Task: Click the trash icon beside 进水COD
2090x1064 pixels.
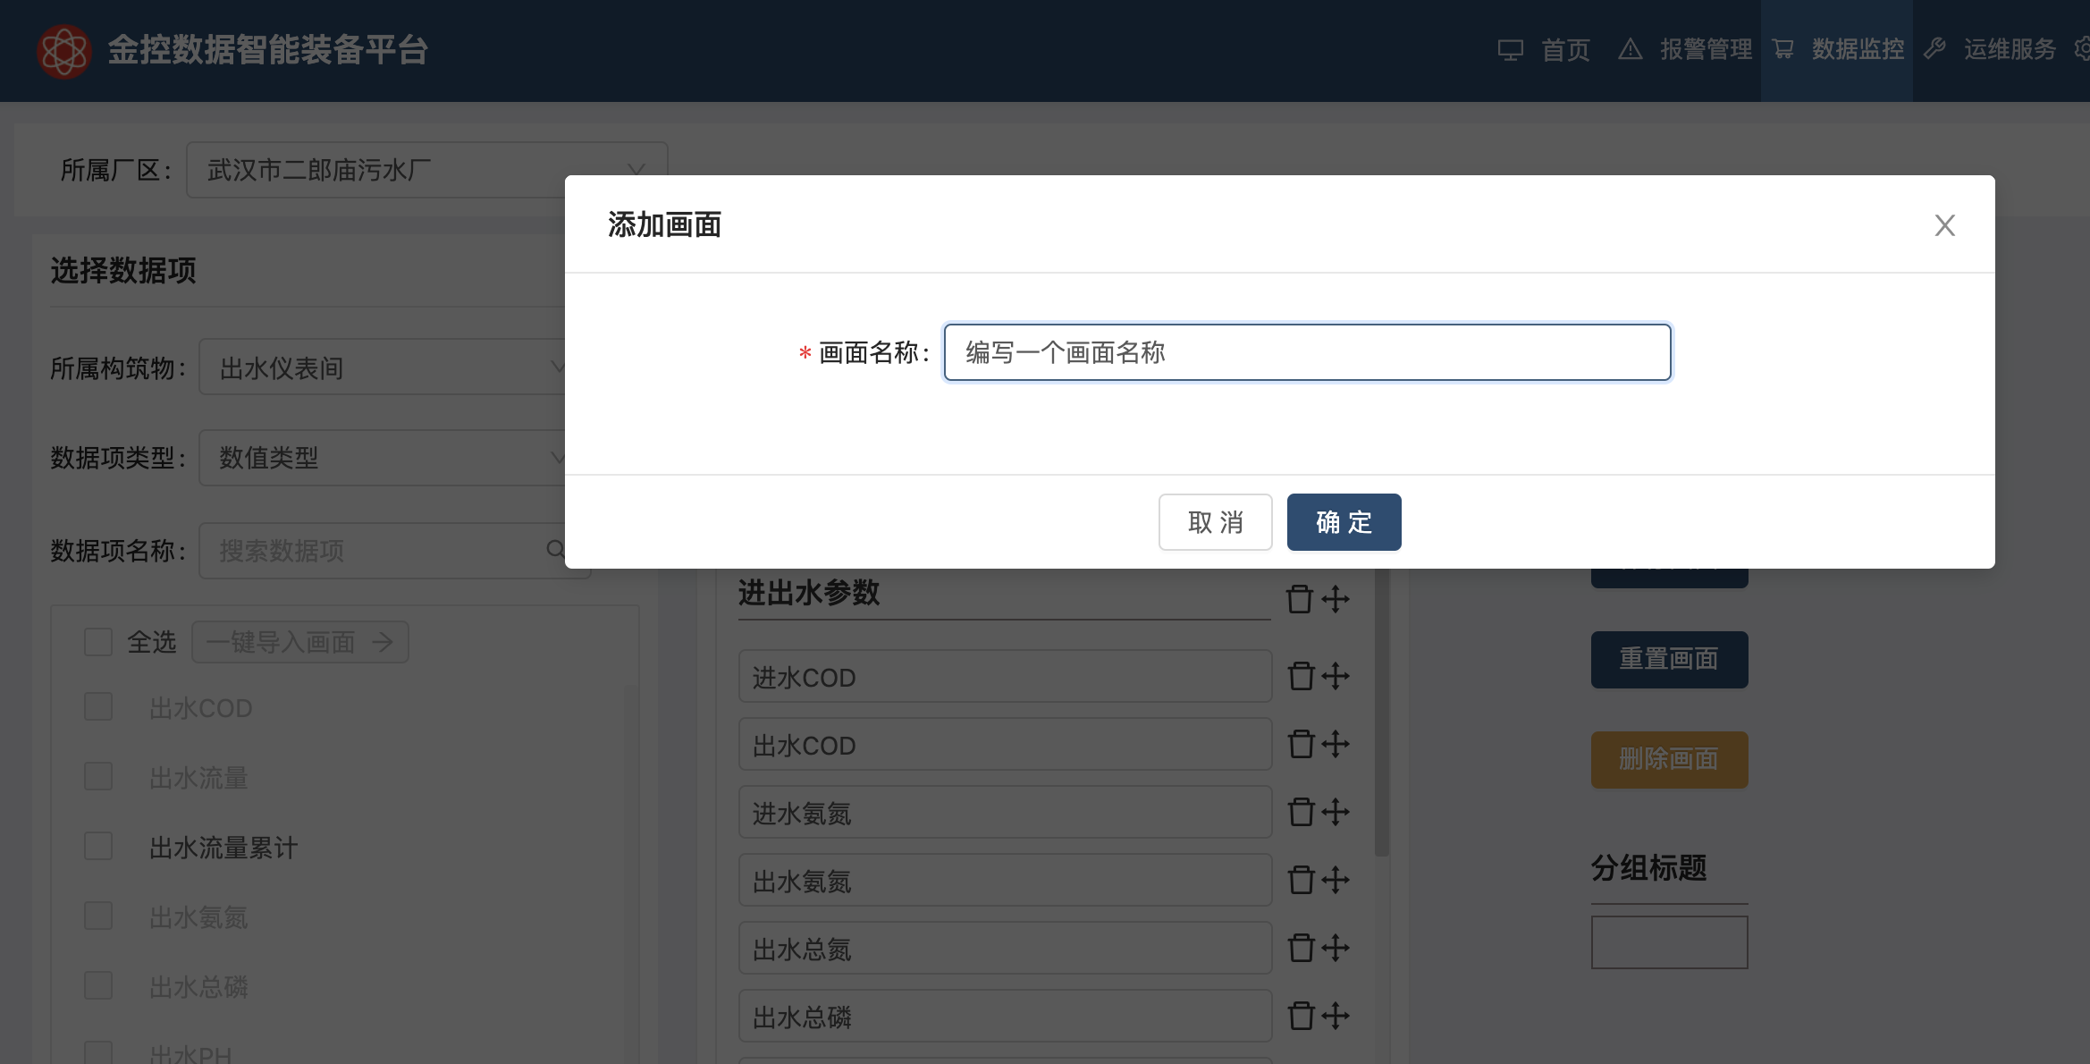Action: click(1301, 676)
